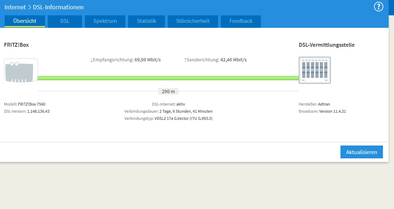Switch to the Übersicht tab
This screenshot has width=394, height=209.
[x=25, y=21]
